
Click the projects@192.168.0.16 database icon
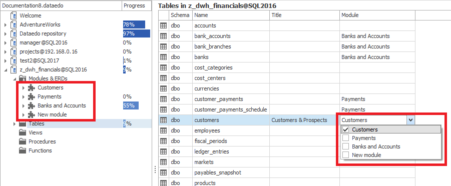click(13, 51)
